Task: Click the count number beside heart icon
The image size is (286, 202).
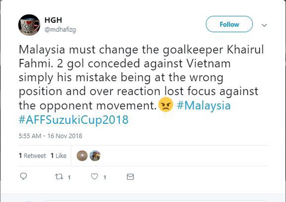Action: pyautogui.click(x=105, y=177)
